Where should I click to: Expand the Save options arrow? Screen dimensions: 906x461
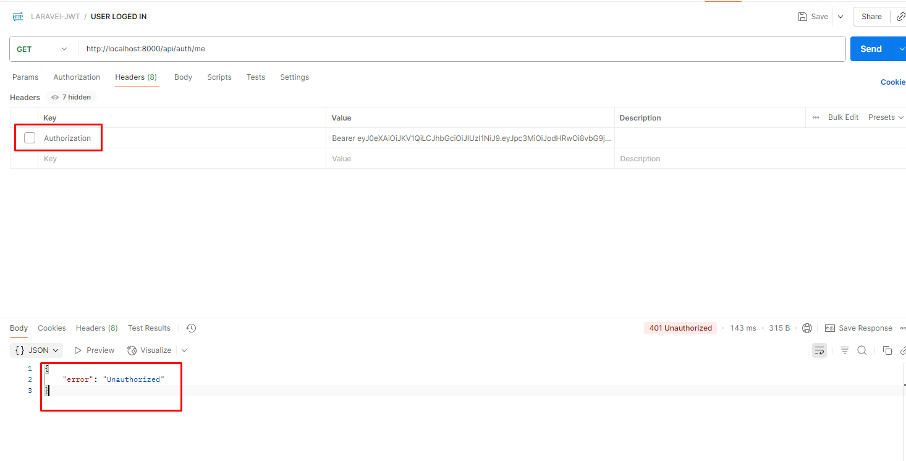840,17
